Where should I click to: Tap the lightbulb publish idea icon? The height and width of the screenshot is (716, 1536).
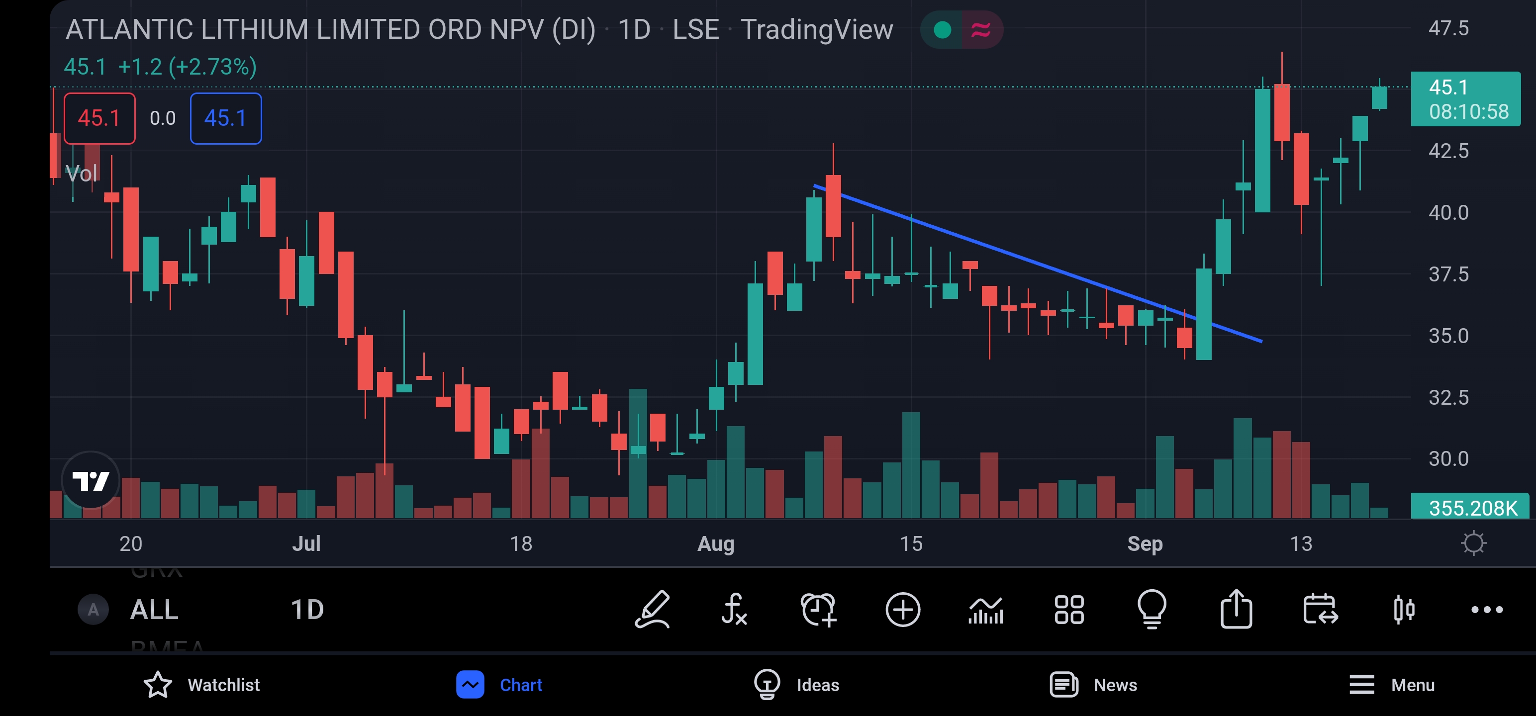pos(1152,609)
